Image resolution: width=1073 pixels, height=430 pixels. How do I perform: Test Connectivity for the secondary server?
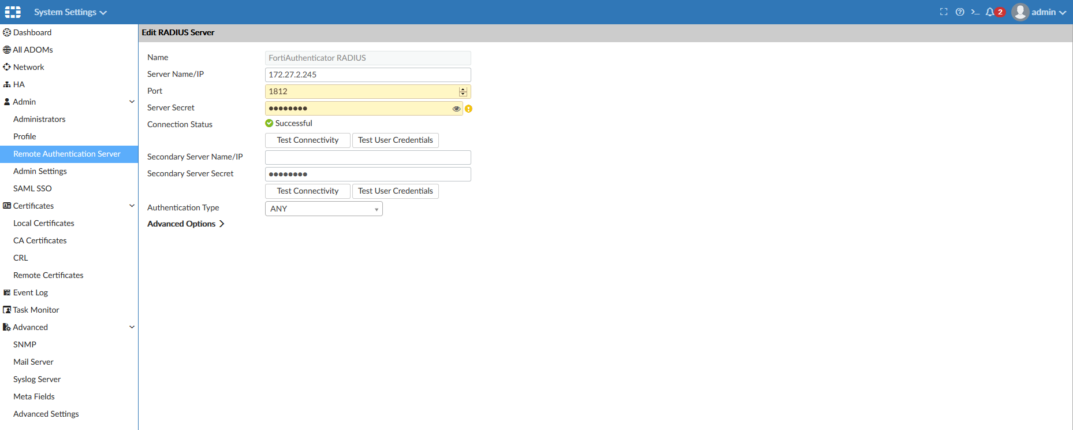[x=308, y=191]
